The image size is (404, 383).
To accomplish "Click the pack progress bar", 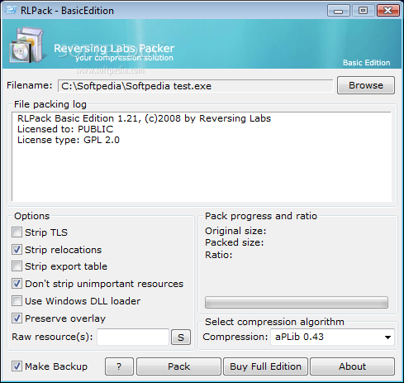I will (x=297, y=303).
